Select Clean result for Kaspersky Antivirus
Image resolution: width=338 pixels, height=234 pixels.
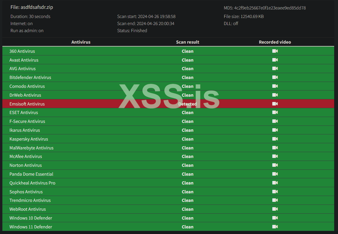[x=188, y=139]
